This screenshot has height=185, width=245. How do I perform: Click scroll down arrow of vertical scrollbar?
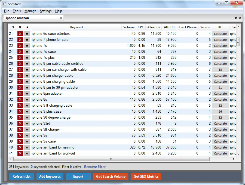click(238, 154)
